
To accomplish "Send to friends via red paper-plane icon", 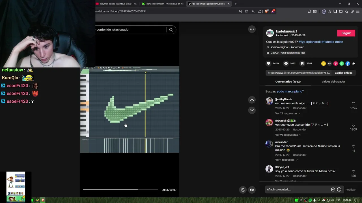I will pyautogui.click(x=335, y=64).
